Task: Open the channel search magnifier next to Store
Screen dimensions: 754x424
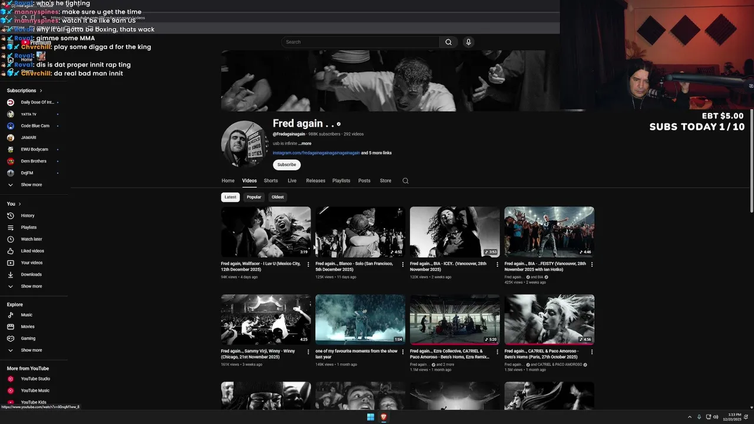Action: pos(405,181)
